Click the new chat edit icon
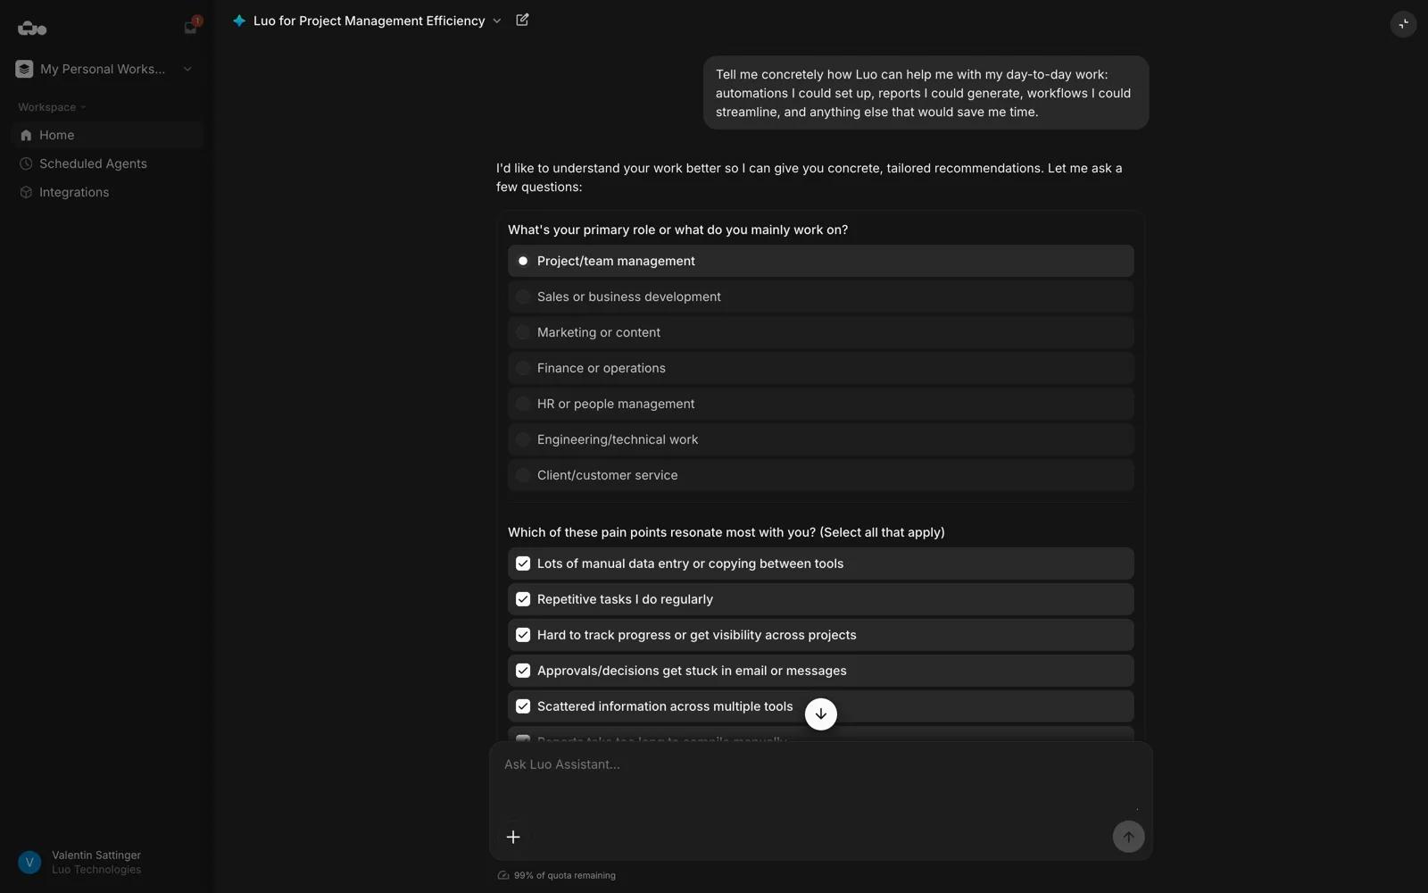The image size is (1428, 893). coord(522,20)
